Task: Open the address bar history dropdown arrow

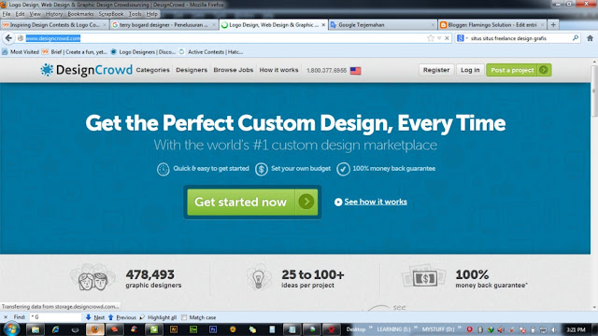Action: coord(439,38)
